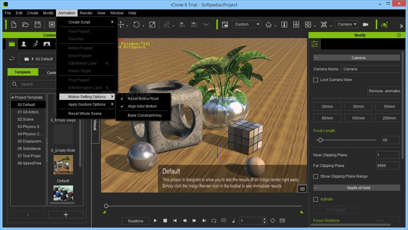The width and height of the screenshot is (408, 230).
Task: Click the Home view icon
Action: click(268, 24)
